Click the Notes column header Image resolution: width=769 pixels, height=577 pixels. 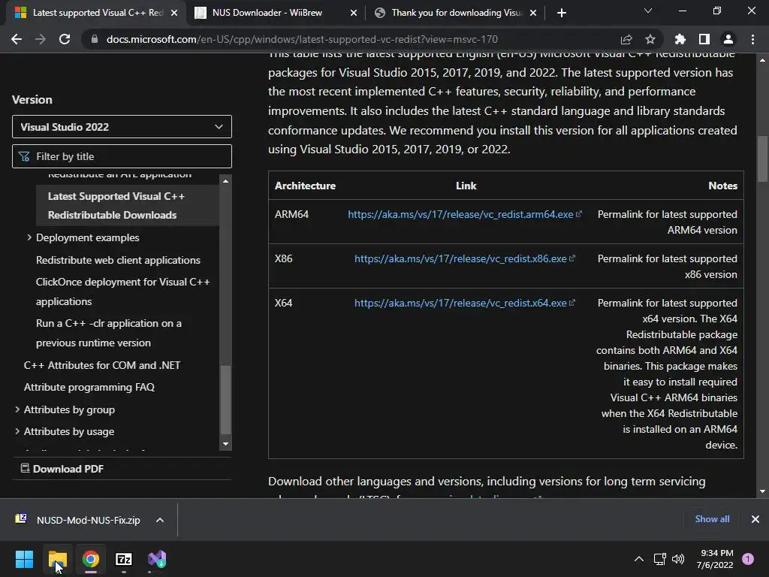[x=722, y=186]
